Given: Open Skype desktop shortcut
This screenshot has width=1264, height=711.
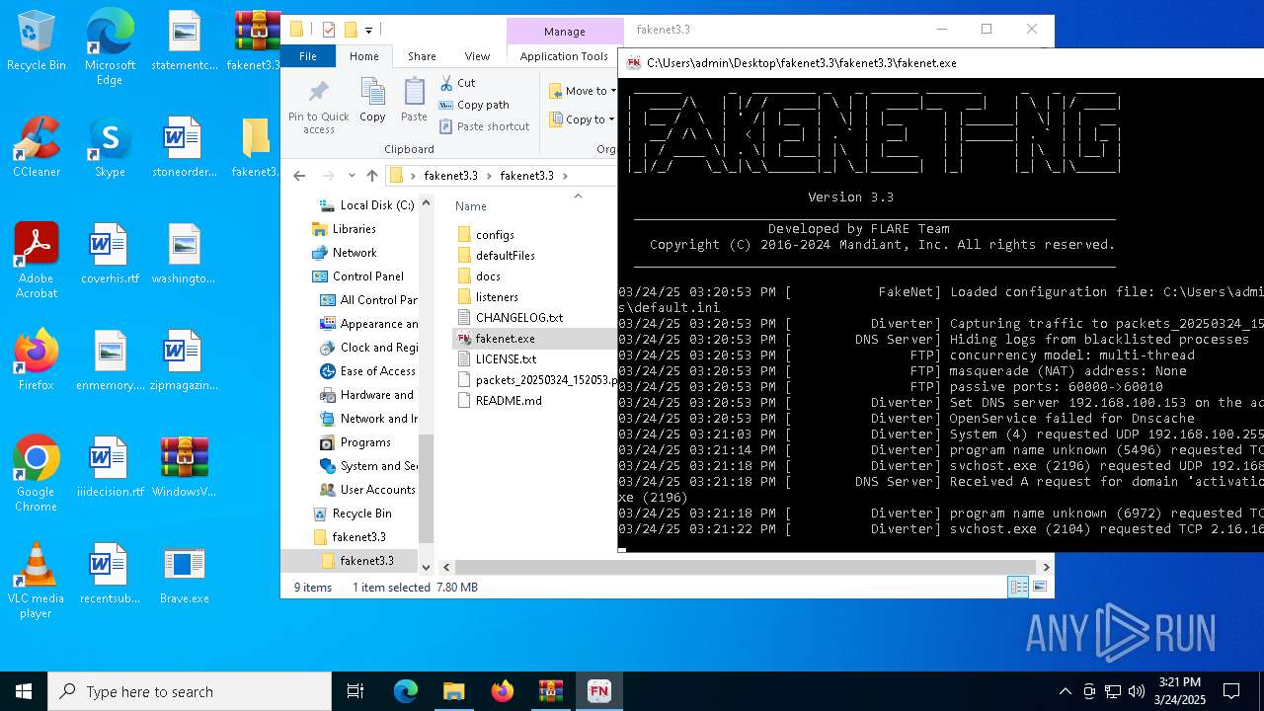Looking at the screenshot, I should [110, 147].
